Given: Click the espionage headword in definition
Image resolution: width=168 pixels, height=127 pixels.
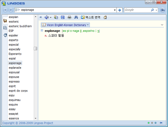Looking at the screenshot, I should [x=52, y=31].
